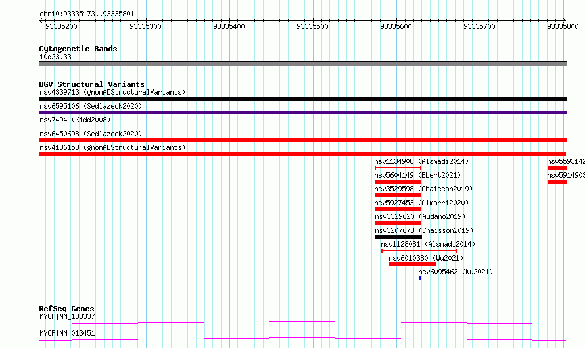Click the purple nsv6595106 variant bar
Viewport: 585px width, 348px height.
click(302, 112)
